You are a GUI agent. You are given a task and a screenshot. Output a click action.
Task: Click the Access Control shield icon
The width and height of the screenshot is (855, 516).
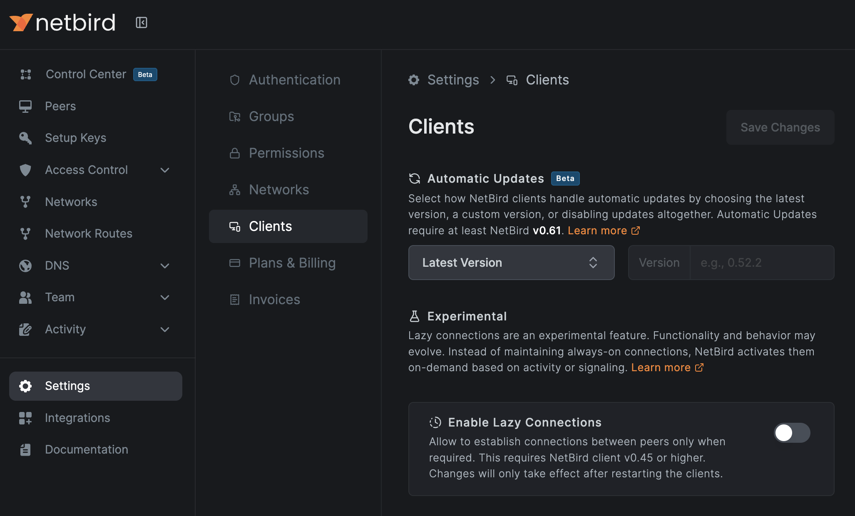point(26,170)
